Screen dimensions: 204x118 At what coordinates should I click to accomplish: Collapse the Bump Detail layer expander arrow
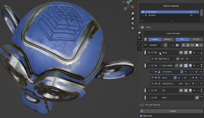point(160,66)
